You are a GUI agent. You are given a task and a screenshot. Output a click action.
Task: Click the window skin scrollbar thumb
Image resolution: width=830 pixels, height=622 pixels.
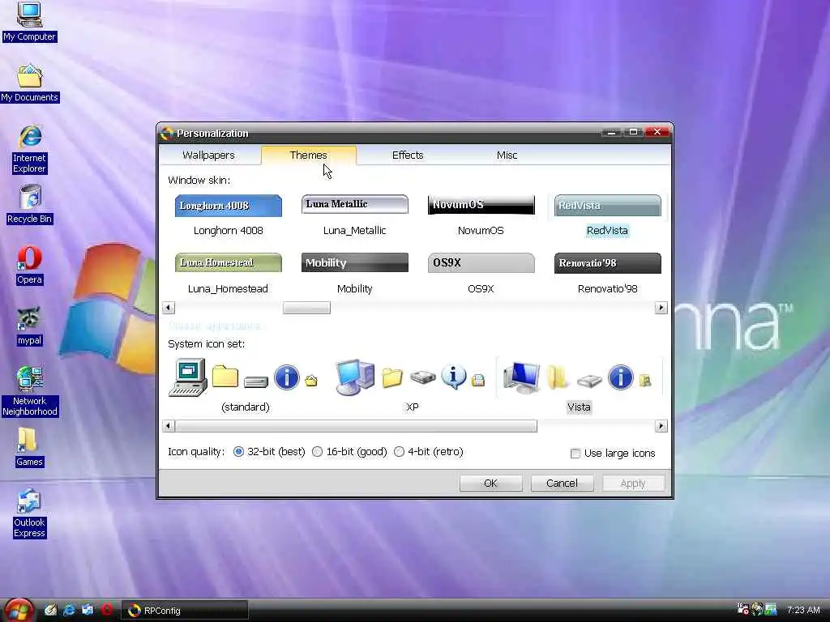306,308
